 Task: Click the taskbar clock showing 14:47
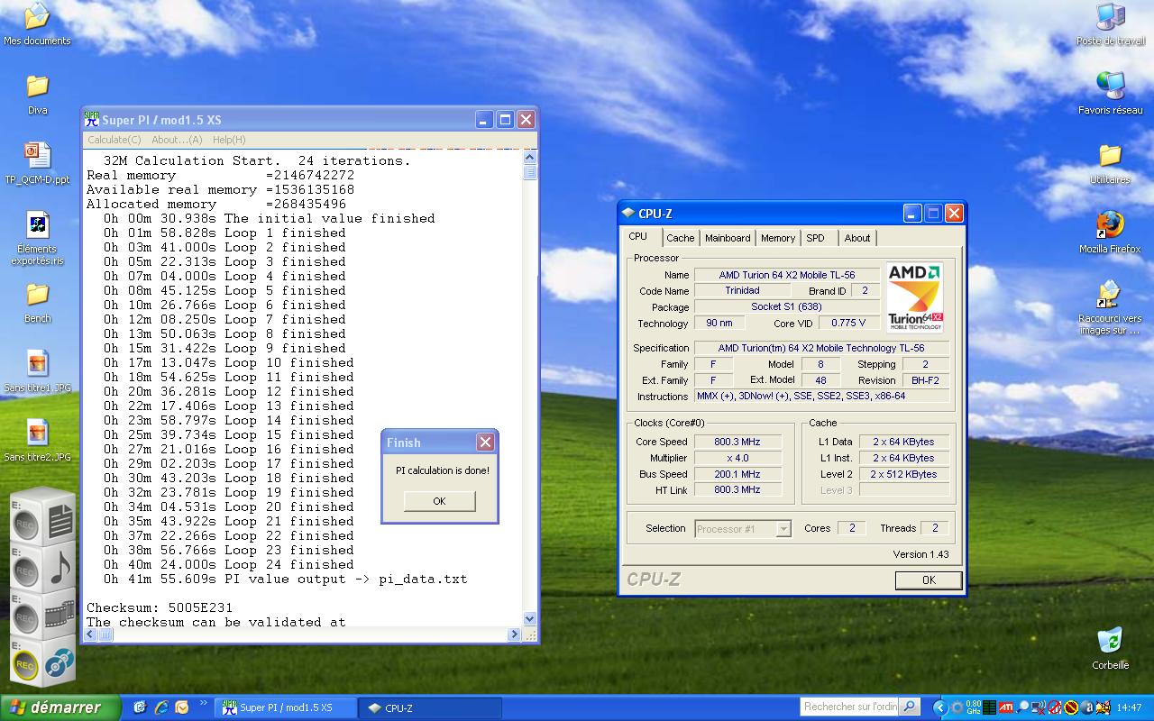coord(1129,707)
